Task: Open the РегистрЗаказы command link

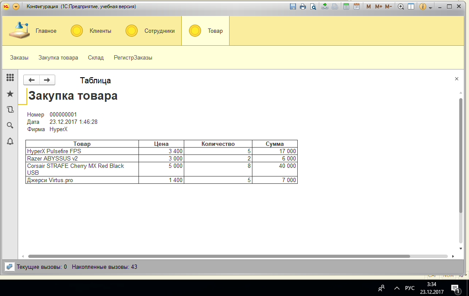Action: click(133, 57)
